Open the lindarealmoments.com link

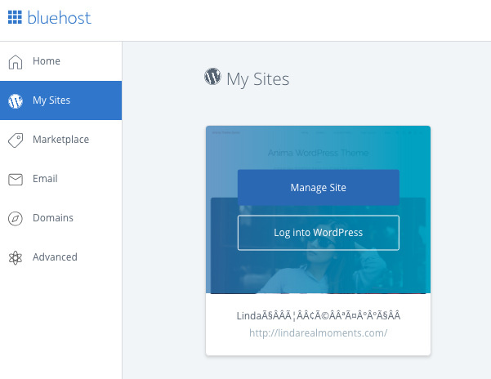click(x=318, y=332)
